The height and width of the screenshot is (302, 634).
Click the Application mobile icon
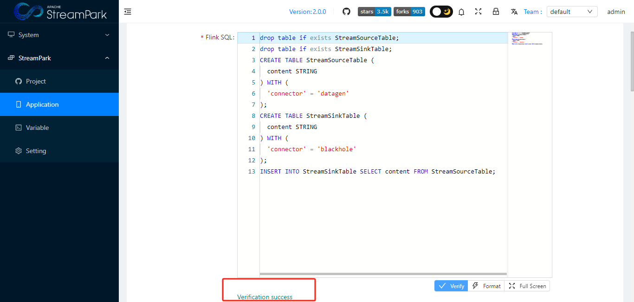[19, 104]
